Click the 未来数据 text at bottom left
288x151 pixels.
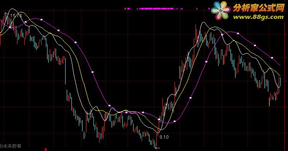(12, 146)
